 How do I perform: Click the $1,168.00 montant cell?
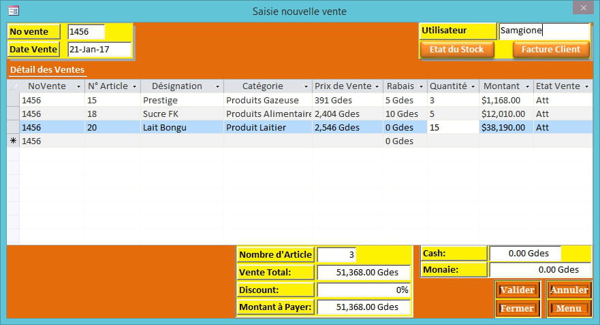[x=506, y=101]
